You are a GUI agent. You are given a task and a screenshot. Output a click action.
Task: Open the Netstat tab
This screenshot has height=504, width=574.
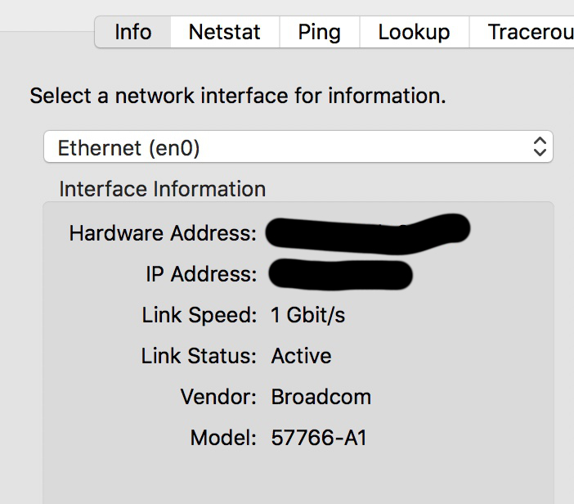225,32
